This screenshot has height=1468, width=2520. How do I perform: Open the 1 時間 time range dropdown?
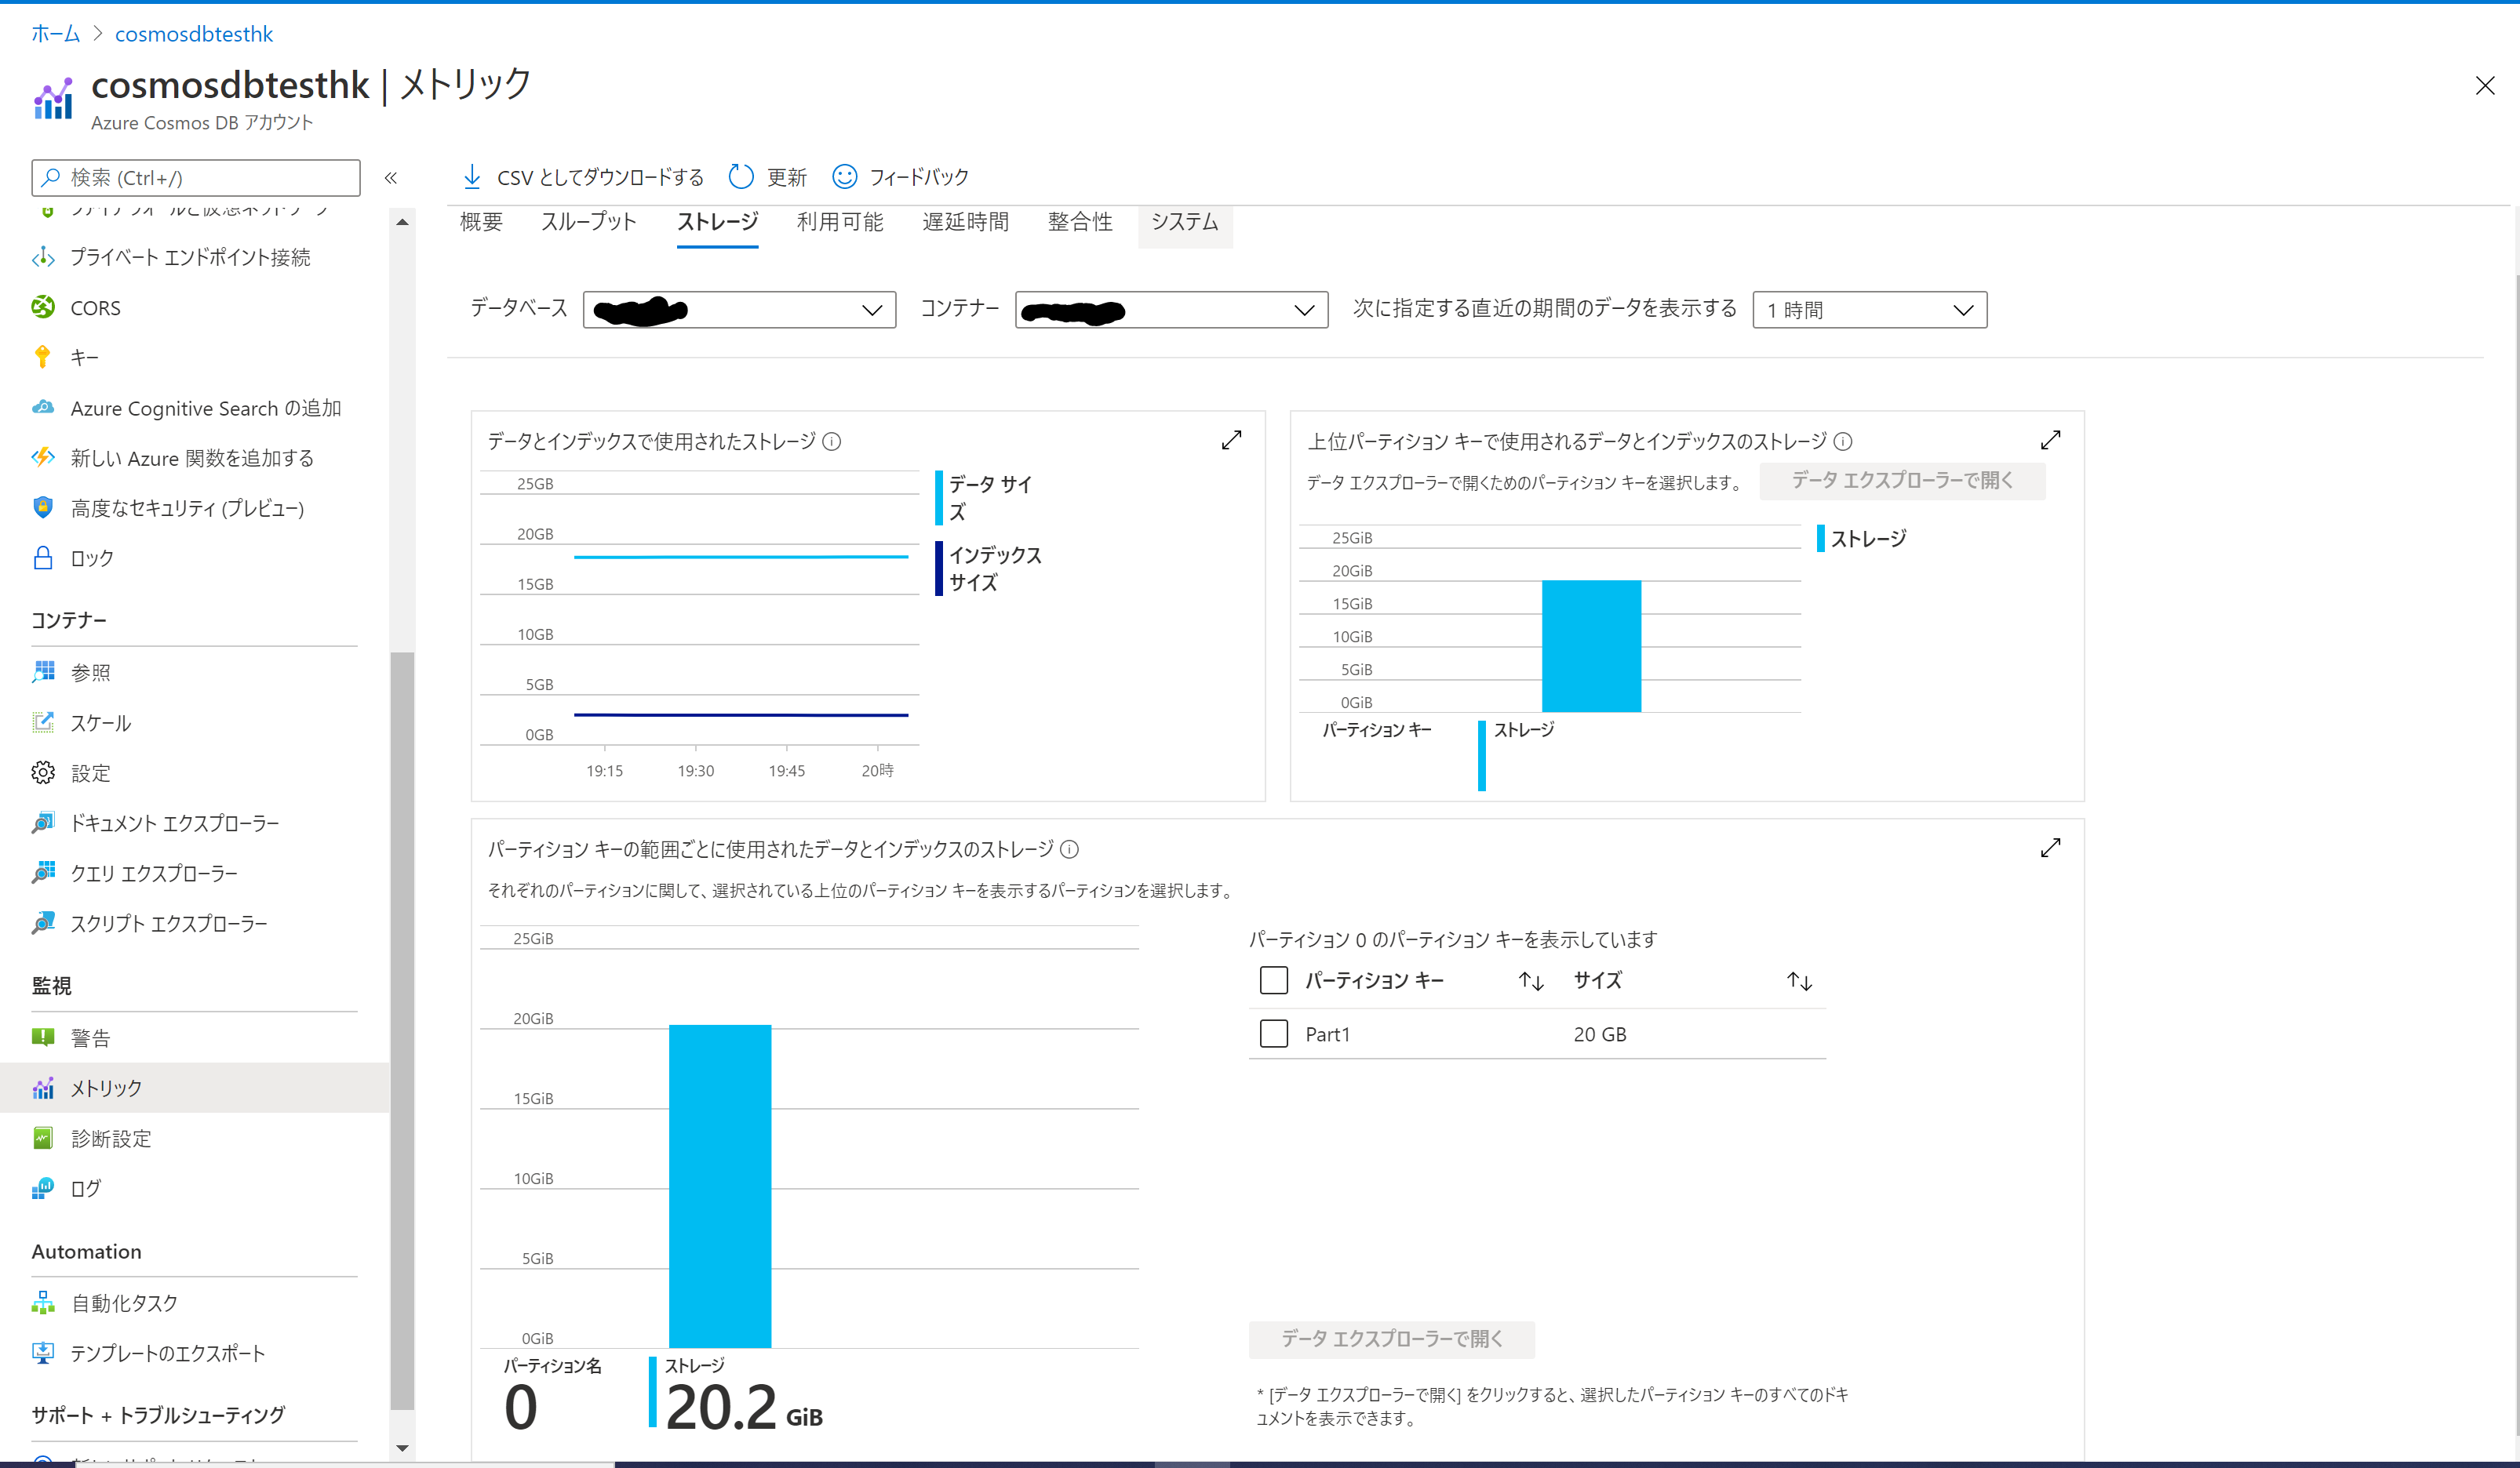point(1869,310)
